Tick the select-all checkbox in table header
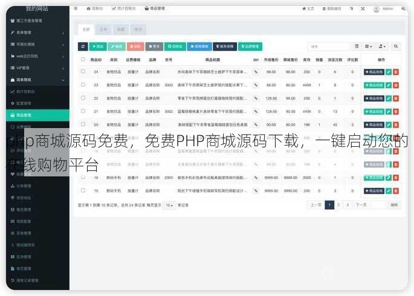414x296 pixels. point(83,59)
